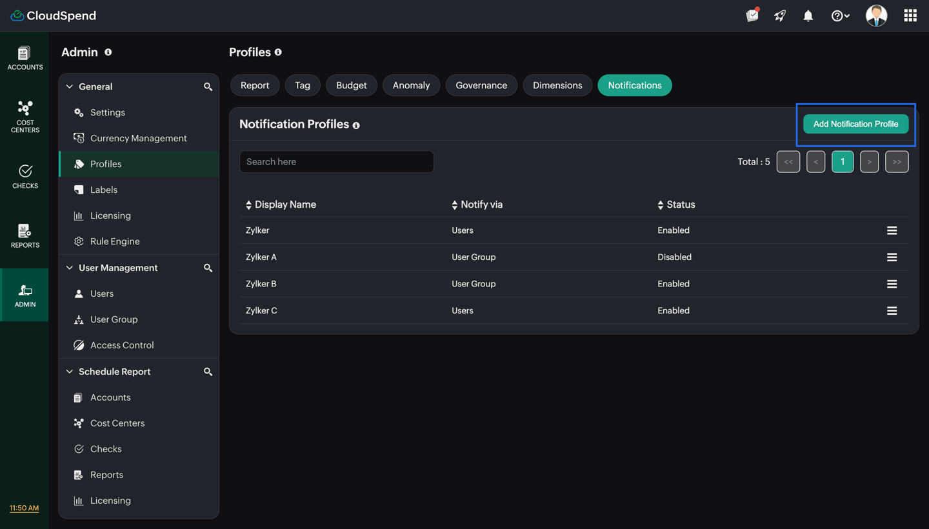929x529 pixels.
Task: Select the Notifications tab
Action: pos(635,85)
